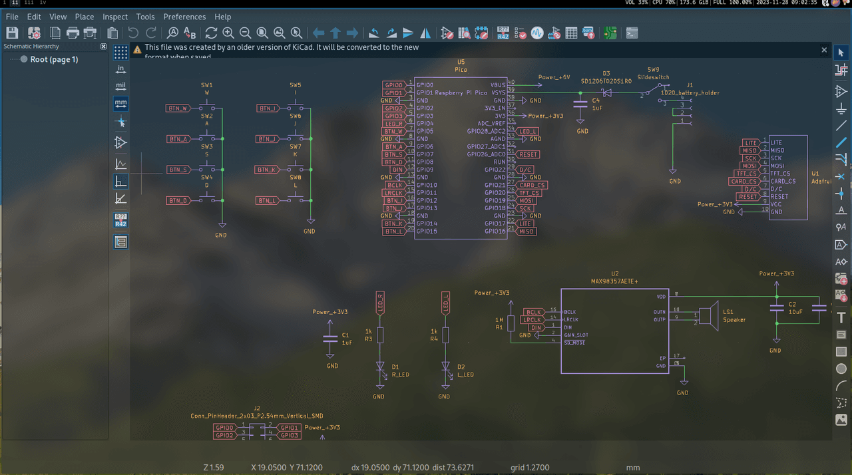Close the Schematic Hierarchy panel
The image size is (852, 475).
click(x=103, y=47)
